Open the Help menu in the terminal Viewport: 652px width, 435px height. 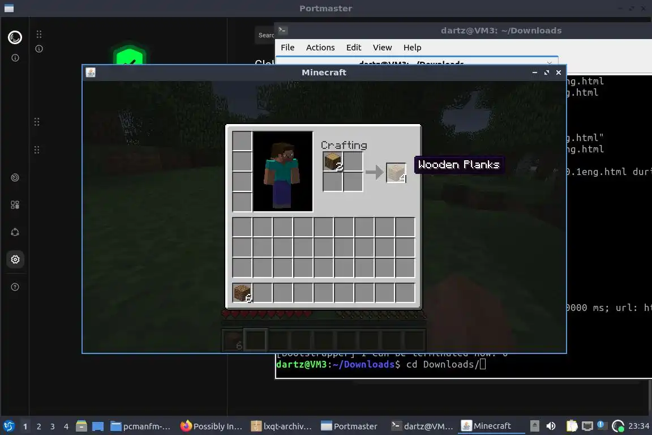pyautogui.click(x=412, y=48)
